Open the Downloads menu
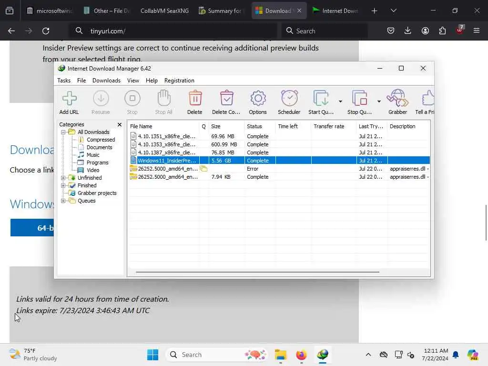 pyautogui.click(x=106, y=81)
